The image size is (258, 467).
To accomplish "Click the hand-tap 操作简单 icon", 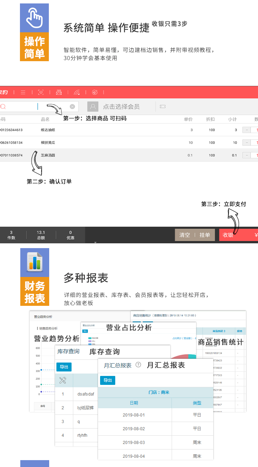I will tap(34, 18).
